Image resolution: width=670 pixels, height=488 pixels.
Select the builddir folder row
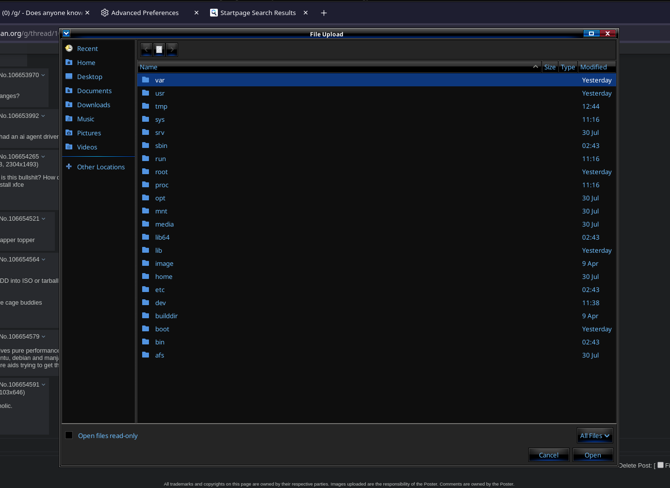pos(376,316)
